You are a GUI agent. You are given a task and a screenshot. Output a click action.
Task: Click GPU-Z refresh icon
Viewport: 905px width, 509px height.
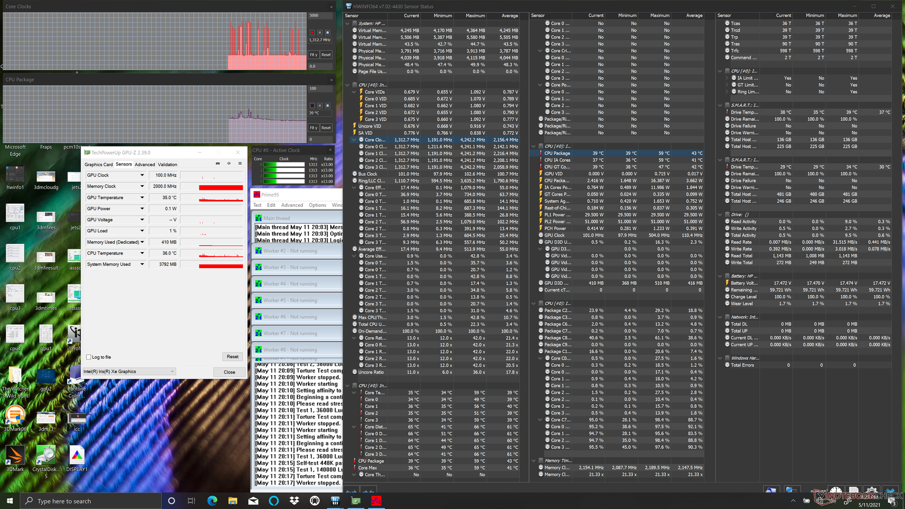click(x=229, y=164)
